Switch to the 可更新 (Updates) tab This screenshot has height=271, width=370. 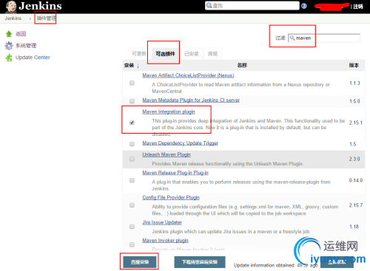[x=139, y=54]
